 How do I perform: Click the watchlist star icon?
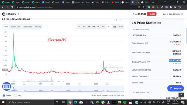point(182,14)
